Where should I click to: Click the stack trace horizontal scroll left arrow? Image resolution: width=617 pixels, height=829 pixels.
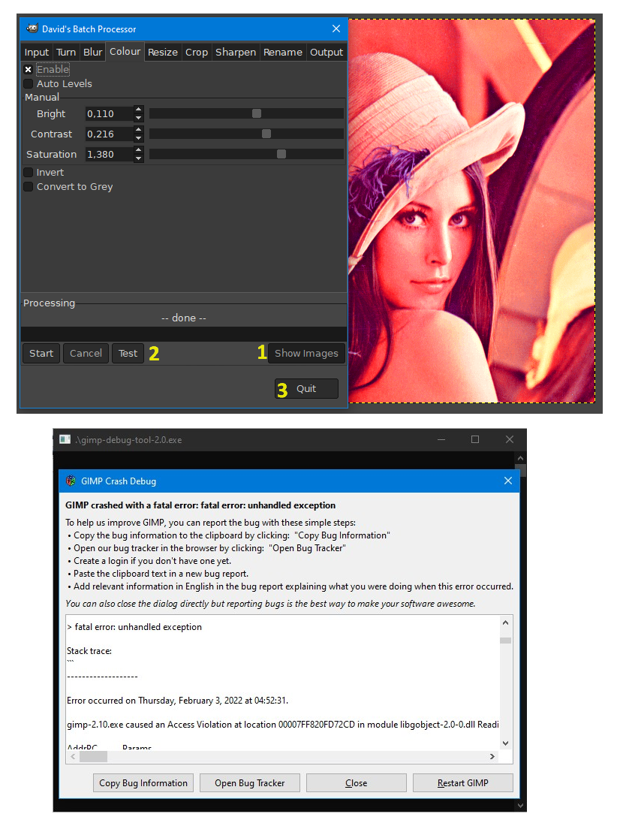pos(73,757)
